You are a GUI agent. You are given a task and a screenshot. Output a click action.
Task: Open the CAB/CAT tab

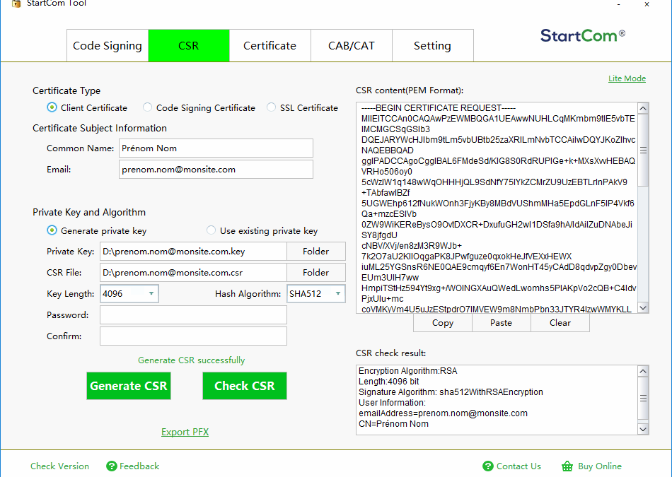(352, 45)
